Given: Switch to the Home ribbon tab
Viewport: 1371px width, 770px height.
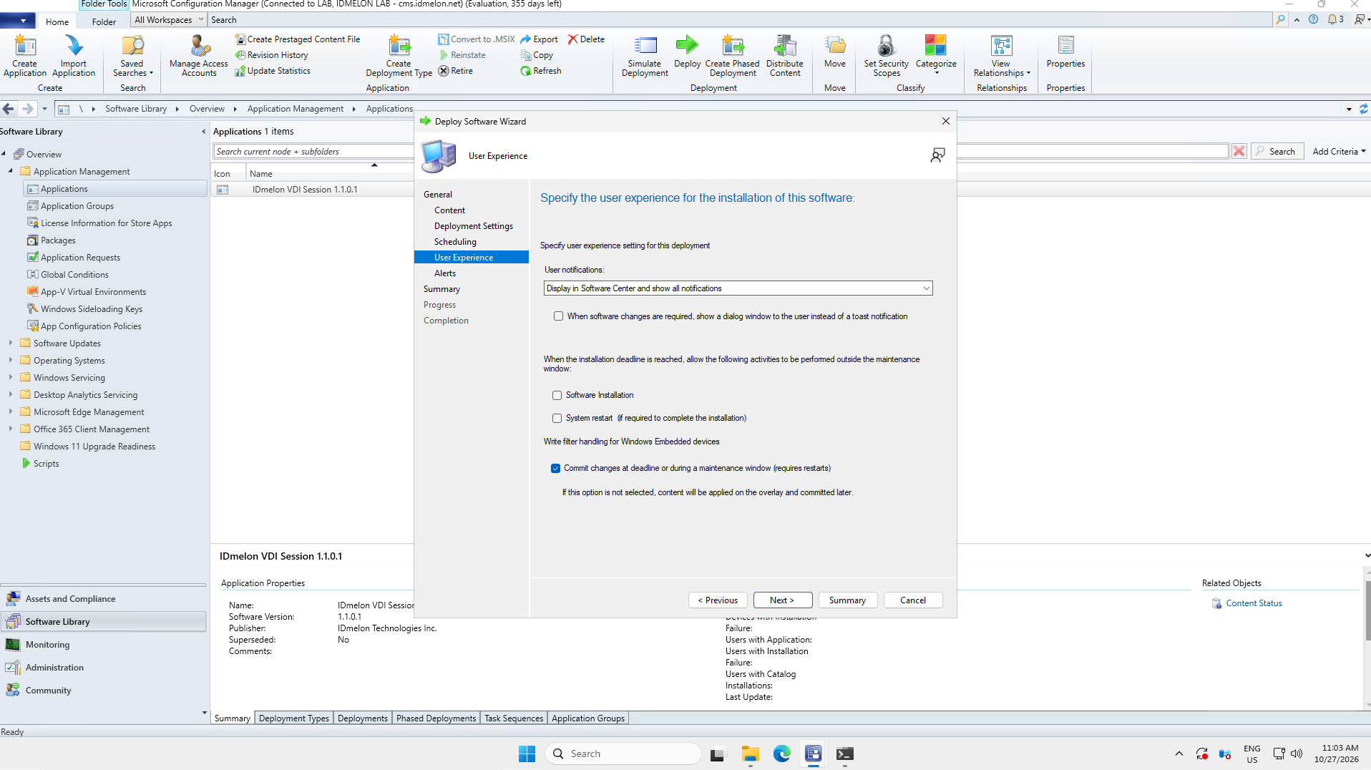Looking at the screenshot, I should pos(57,21).
